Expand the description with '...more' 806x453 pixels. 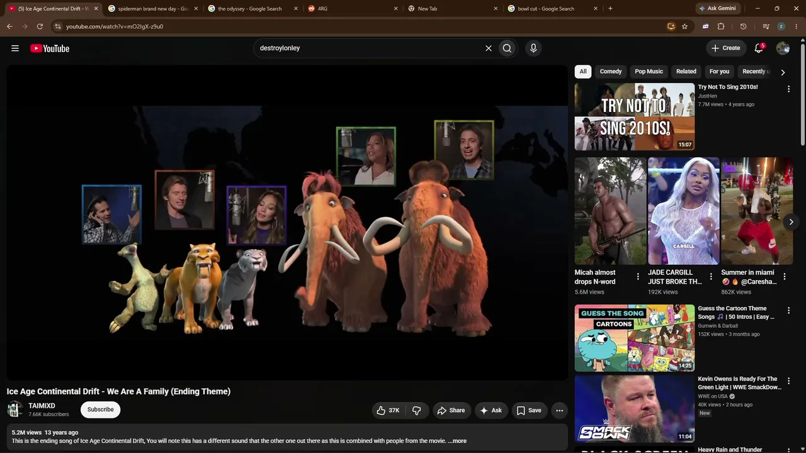(457, 441)
